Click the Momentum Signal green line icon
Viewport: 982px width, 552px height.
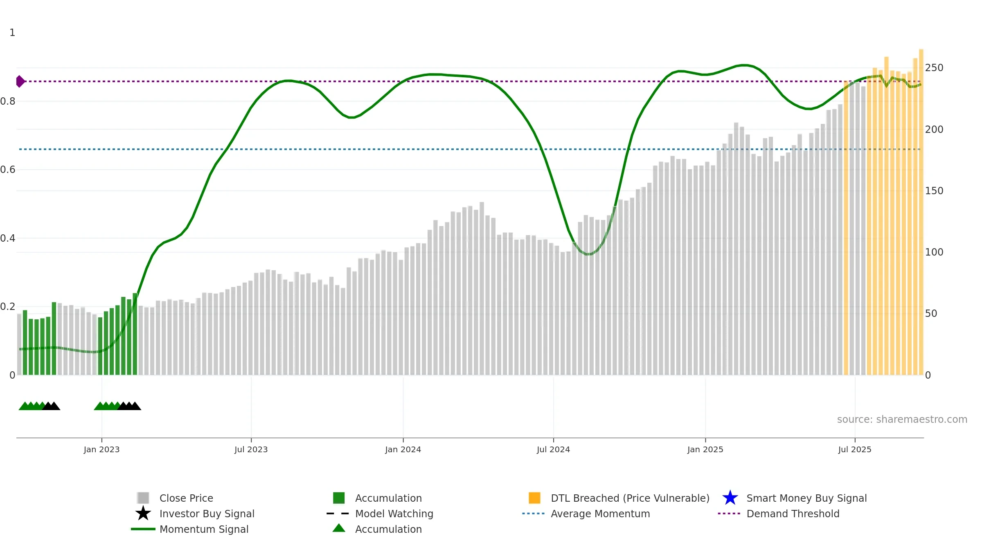pyautogui.click(x=143, y=529)
